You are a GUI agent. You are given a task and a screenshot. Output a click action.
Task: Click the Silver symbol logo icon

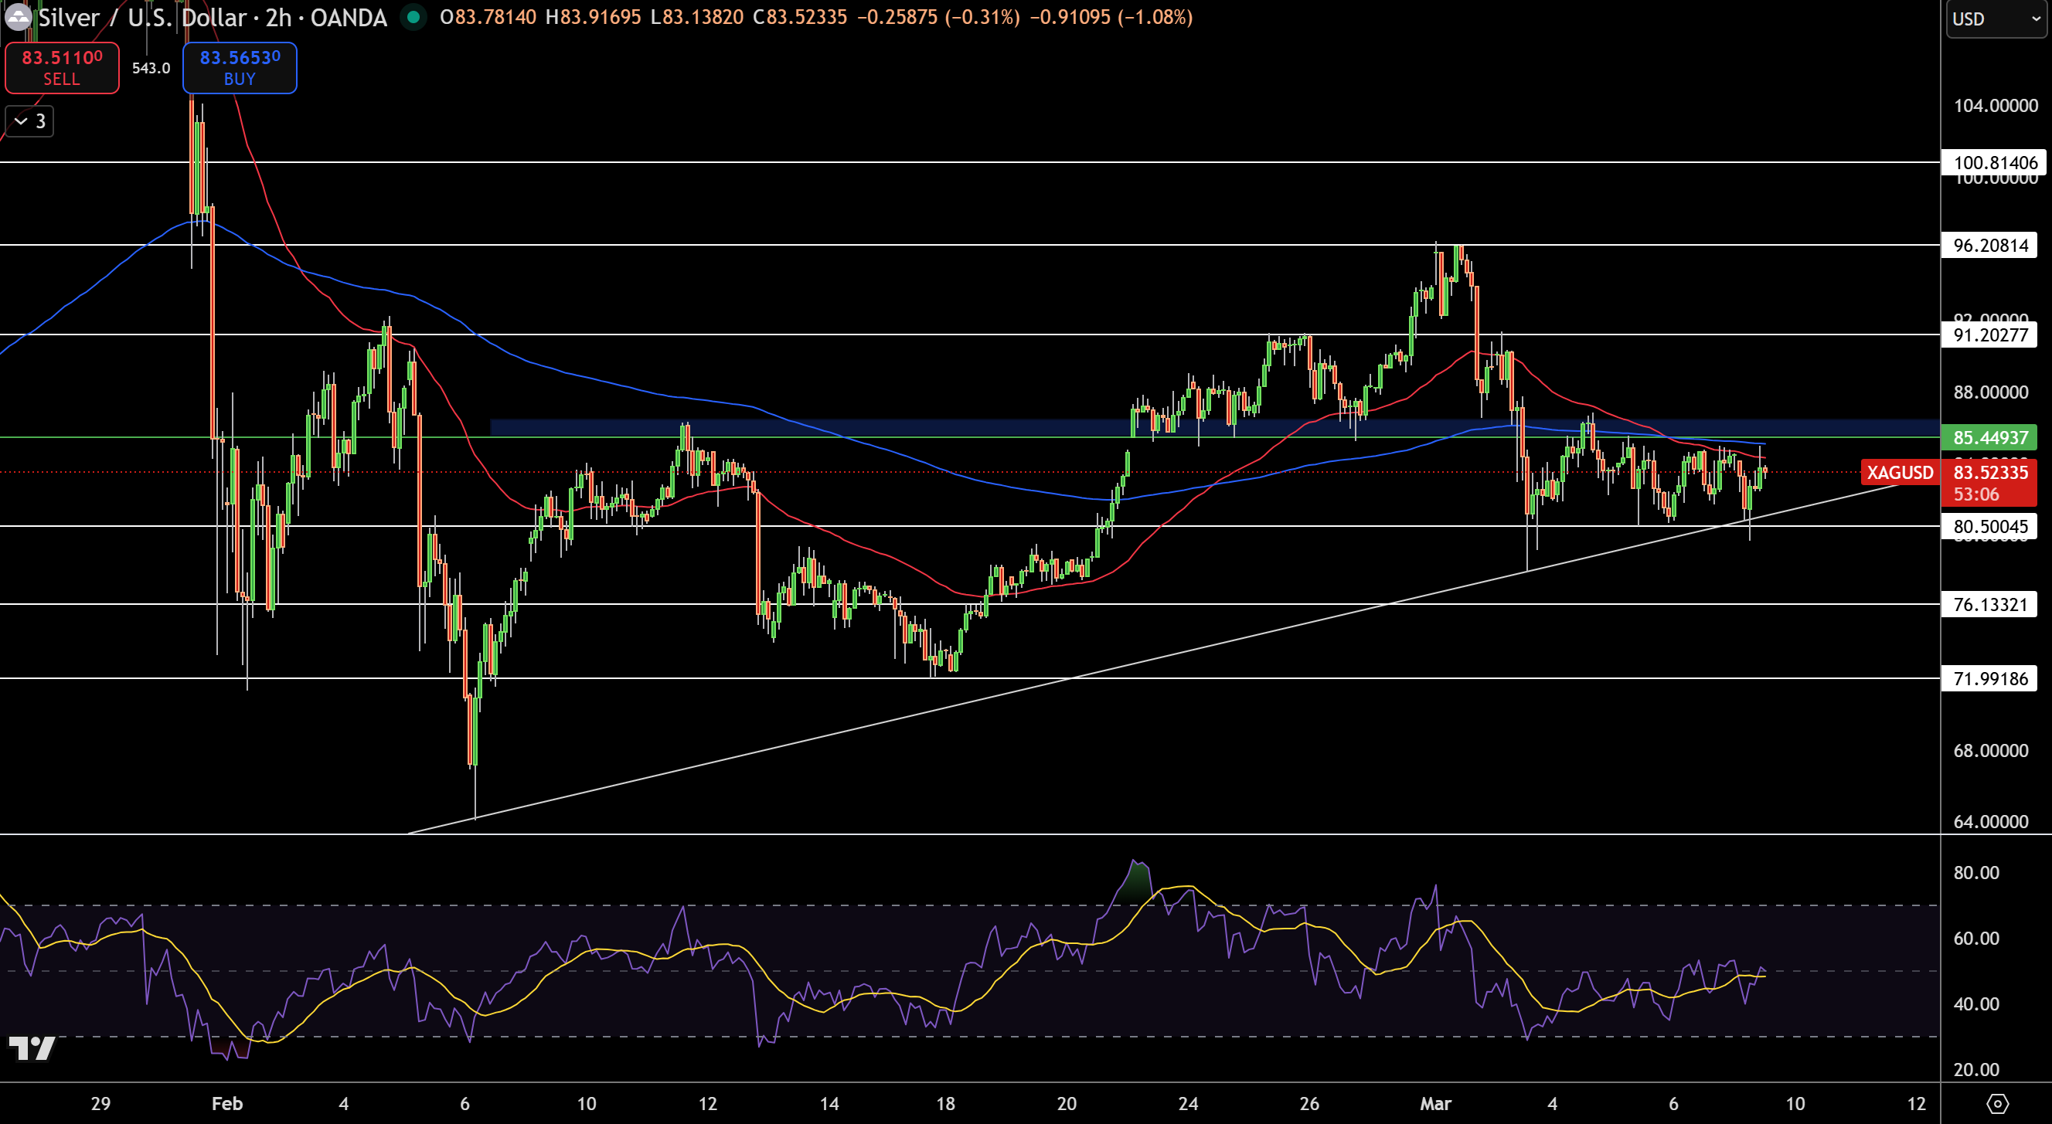click(18, 18)
